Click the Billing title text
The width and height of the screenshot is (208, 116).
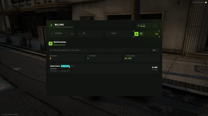(x=59, y=25)
